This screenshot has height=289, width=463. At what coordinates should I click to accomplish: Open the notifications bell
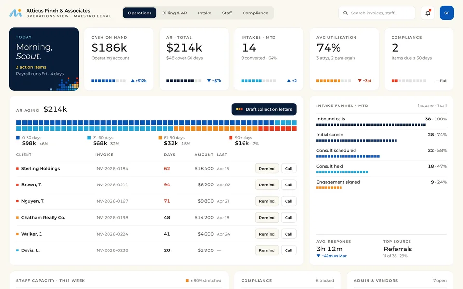pos(428,13)
